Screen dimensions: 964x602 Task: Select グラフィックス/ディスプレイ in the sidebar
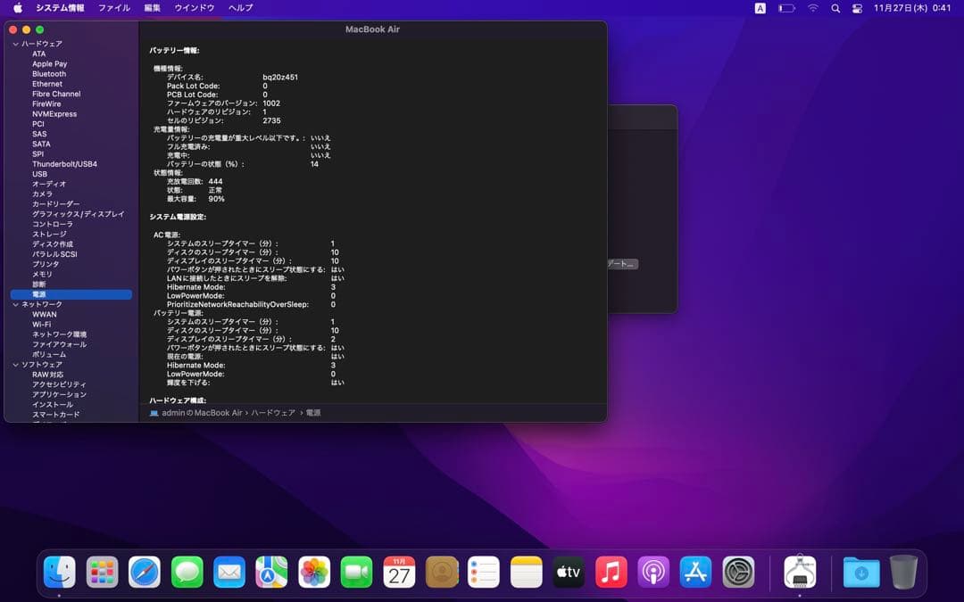coord(78,214)
